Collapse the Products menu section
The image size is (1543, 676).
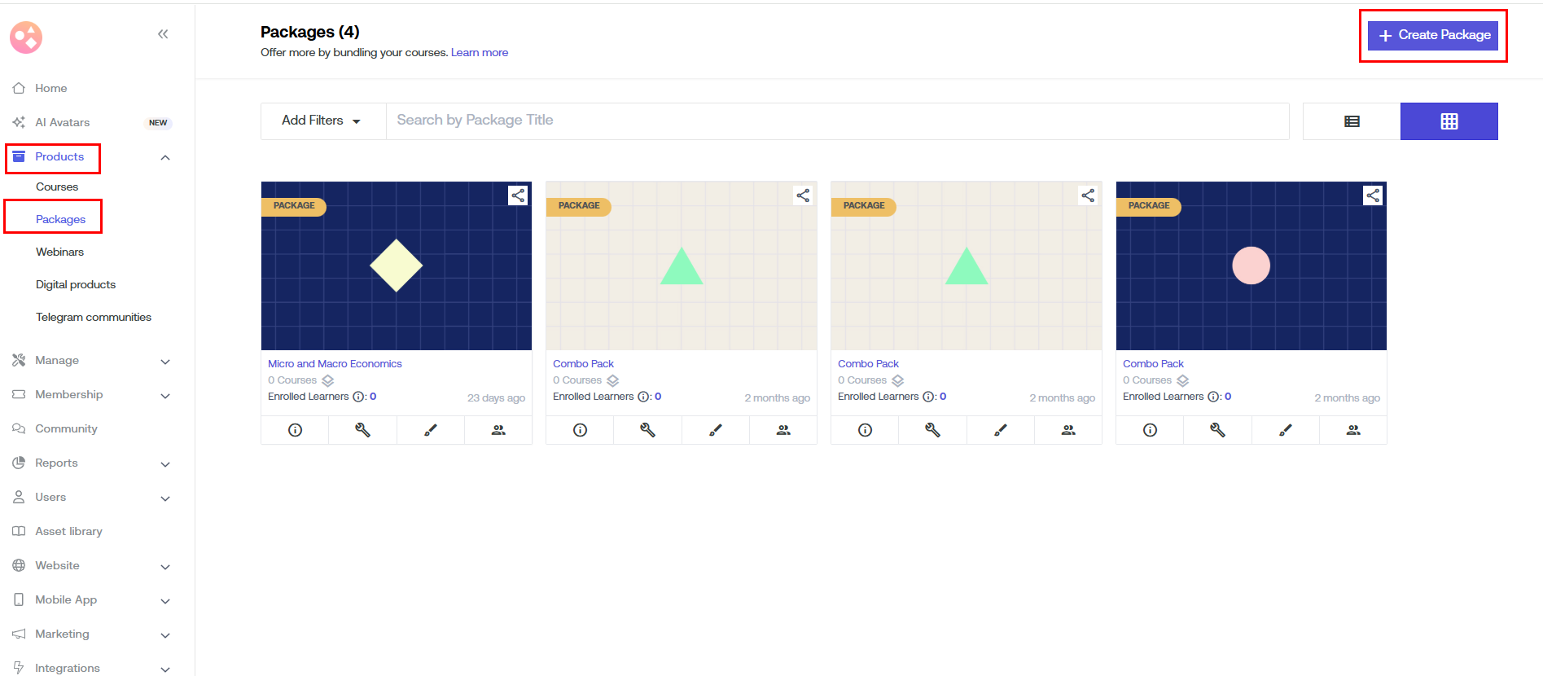click(165, 157)
